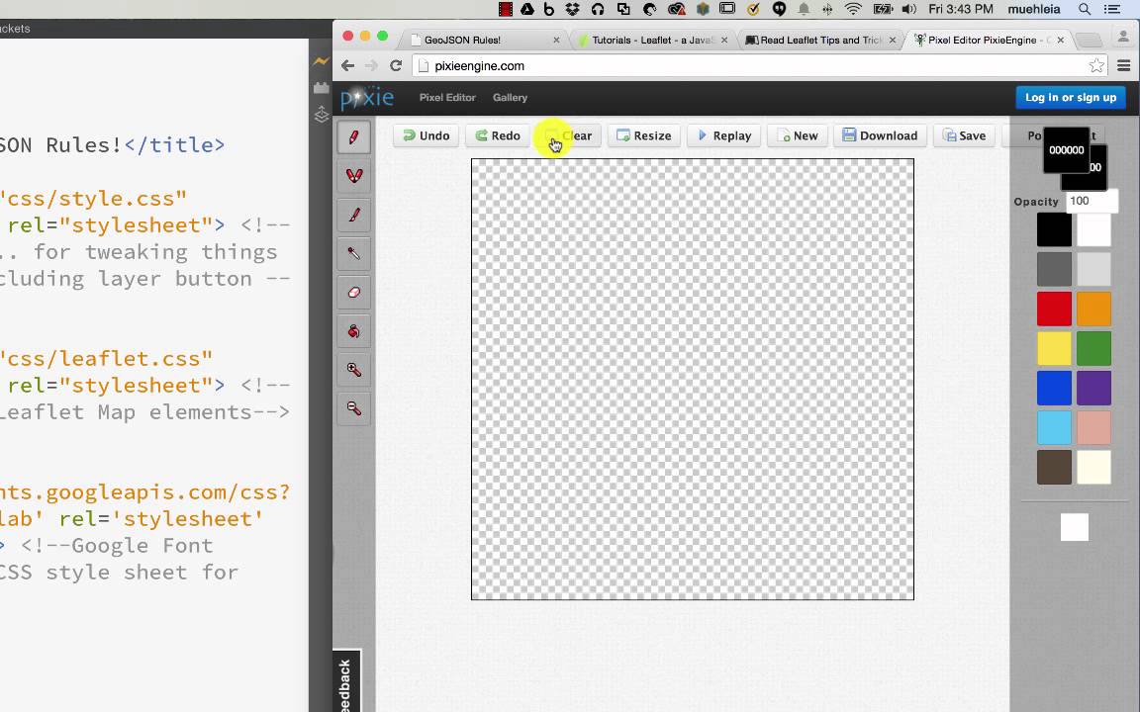1140x712 pixels.
Task: Click the primary color 000000 box
Action: click(1067, 150)
